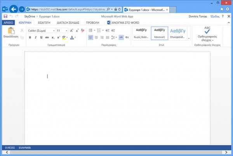The image size is (233, 156).
Task: Open the ΑΡΧΕΙΟ file tab
Action: [8, 23]
